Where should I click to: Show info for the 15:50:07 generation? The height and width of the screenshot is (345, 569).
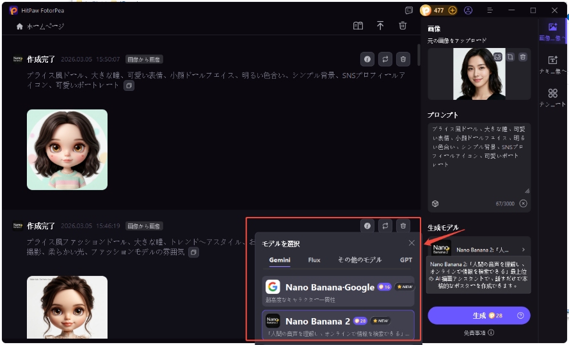point(367,59)
